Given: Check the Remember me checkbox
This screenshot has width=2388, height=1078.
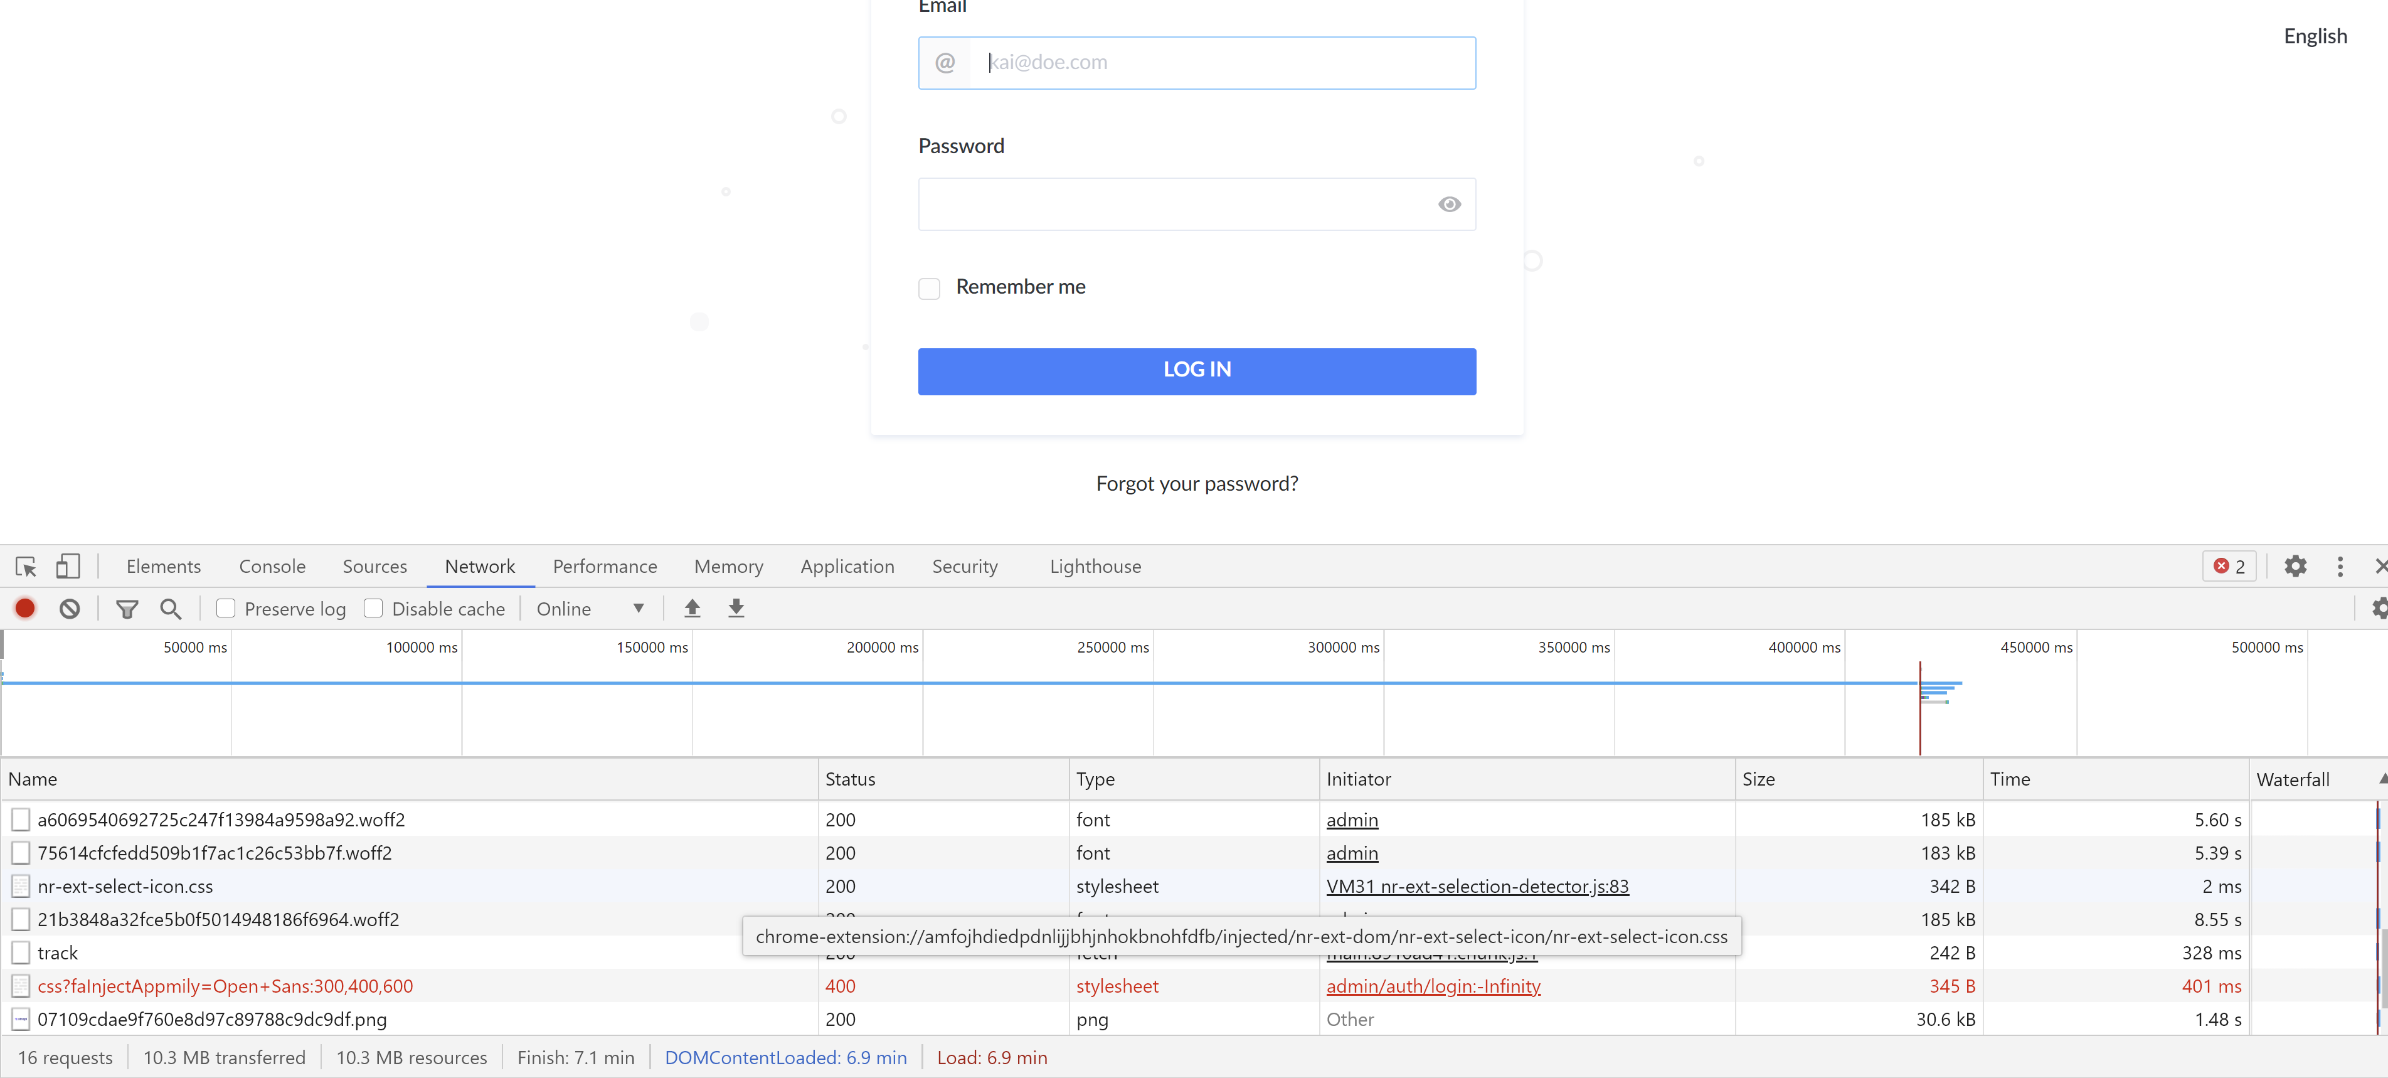Looking at the screenshot, I should 930,289.
